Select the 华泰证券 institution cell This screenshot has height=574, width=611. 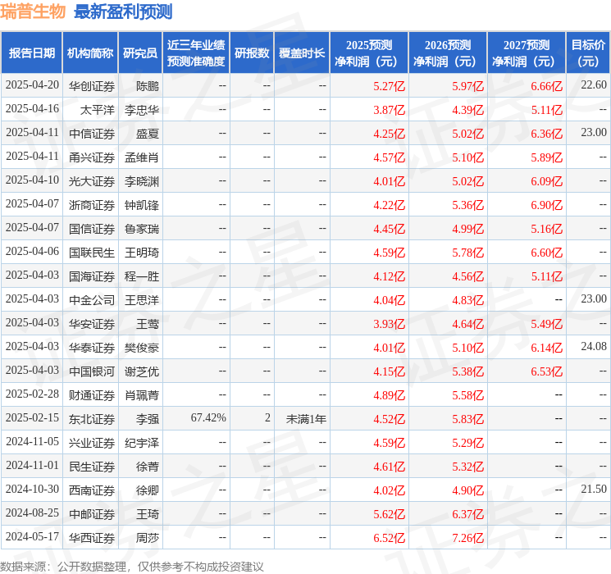coord(92,347)
